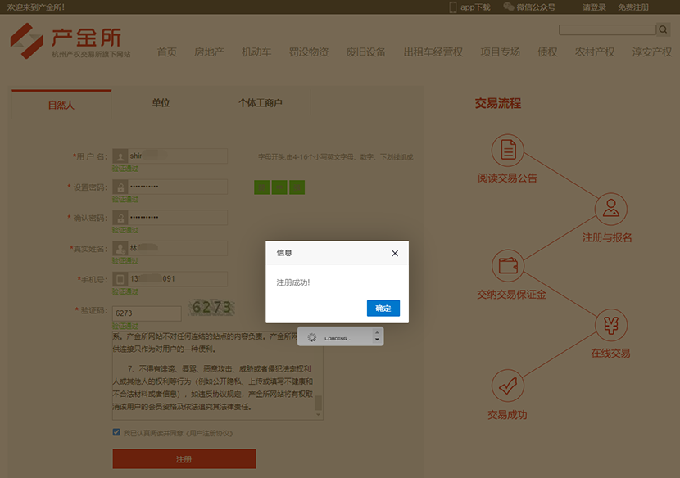Toggle the 用户注册协议 agreement checkbox

[117, 432]
